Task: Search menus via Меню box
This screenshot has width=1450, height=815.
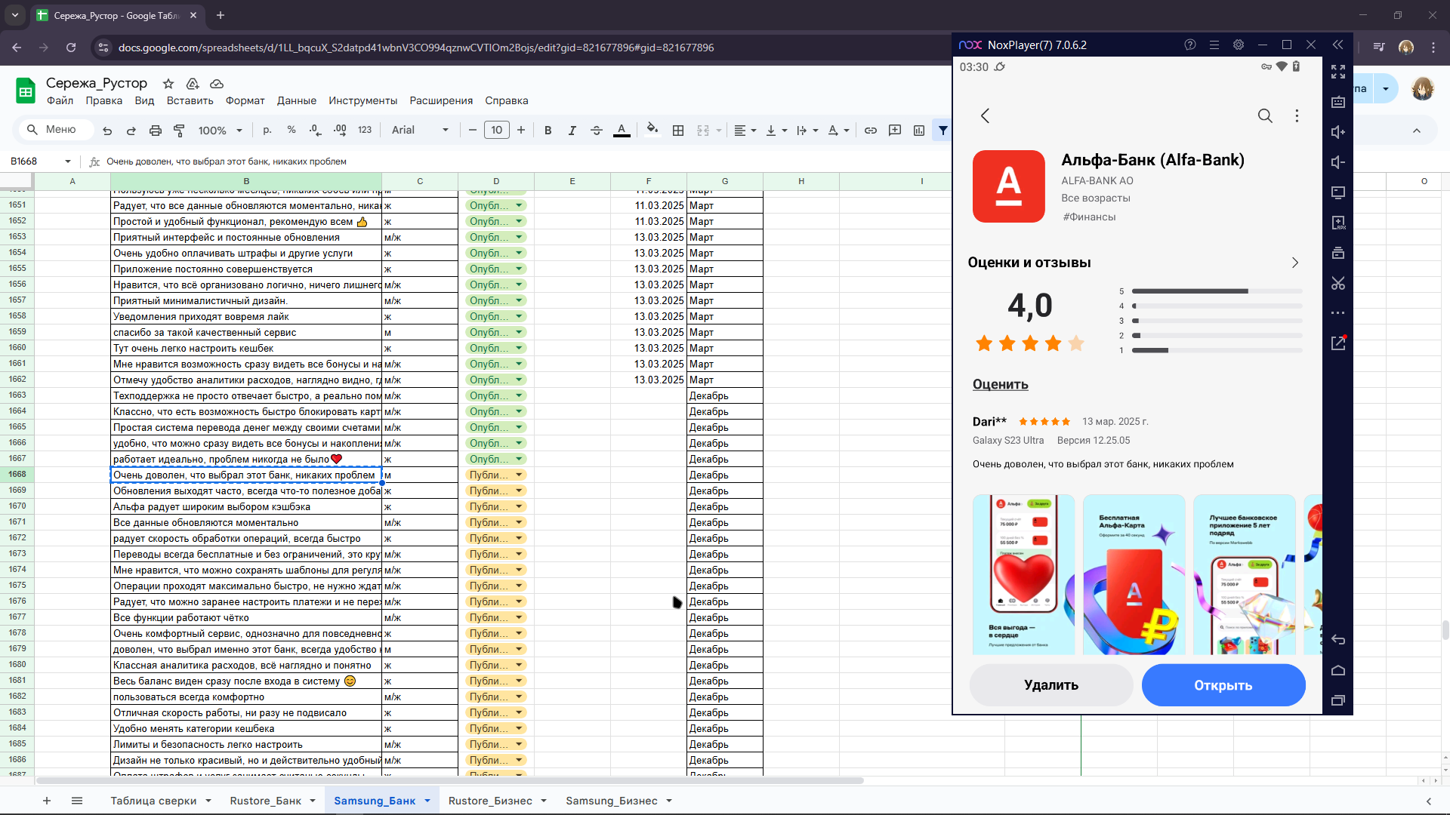Action: [x=55, y=130]
